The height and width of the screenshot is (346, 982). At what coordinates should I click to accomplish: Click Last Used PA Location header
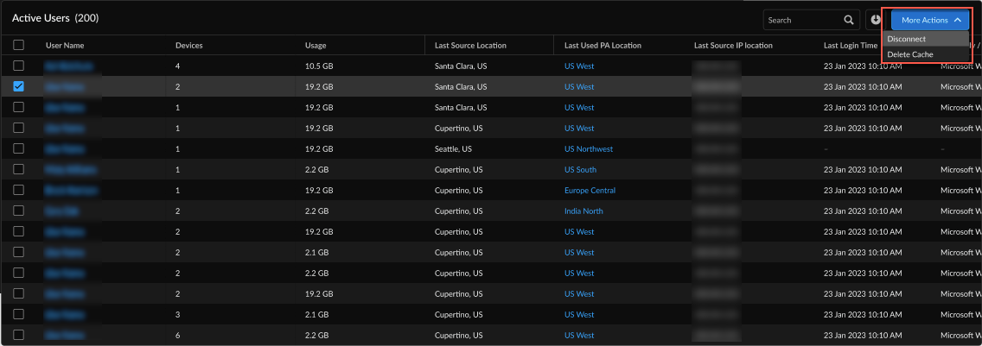[x=603, y=45]
